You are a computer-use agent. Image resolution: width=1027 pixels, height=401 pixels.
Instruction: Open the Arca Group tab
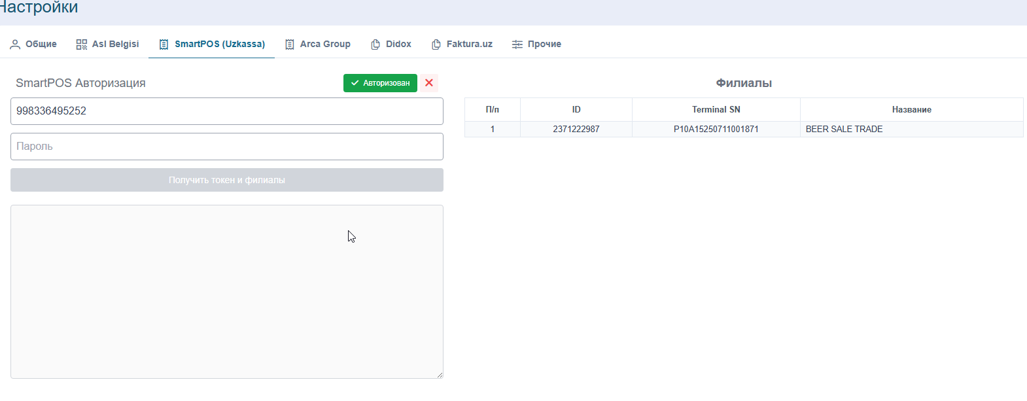point(324,44)
